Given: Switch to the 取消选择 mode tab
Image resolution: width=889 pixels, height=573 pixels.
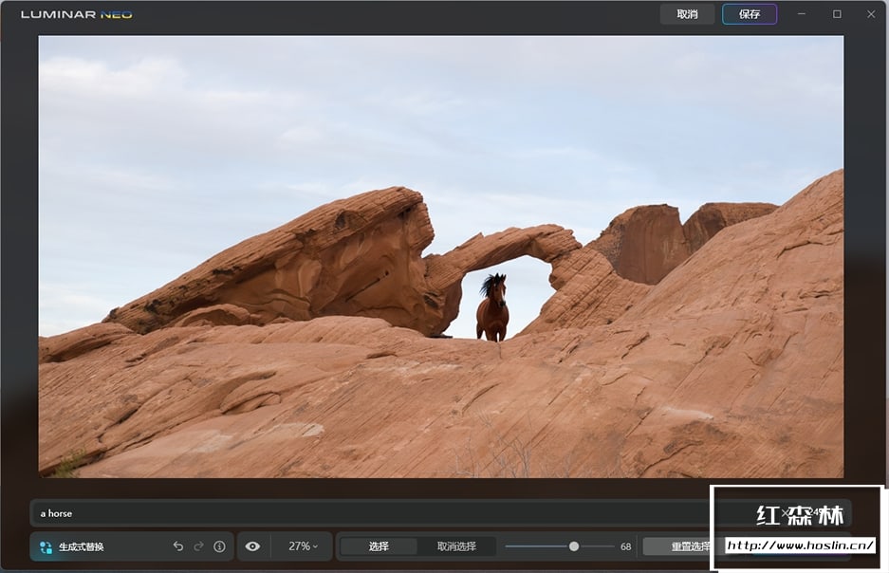Looking at the screenshot, I should pyautogui.click(x=456, y=546).
